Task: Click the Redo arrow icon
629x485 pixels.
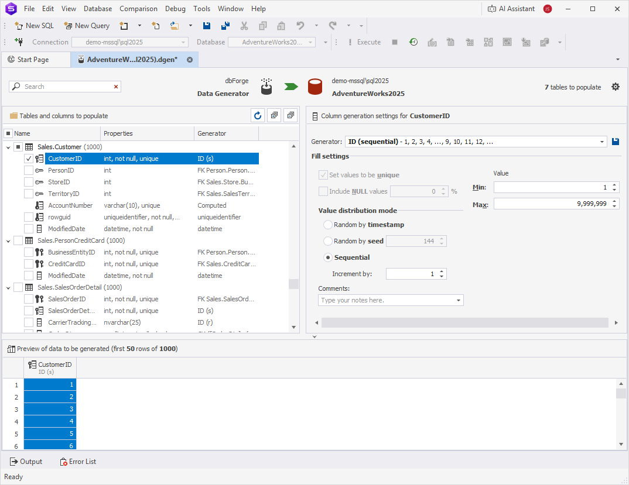Action: [x=333, y=26]
